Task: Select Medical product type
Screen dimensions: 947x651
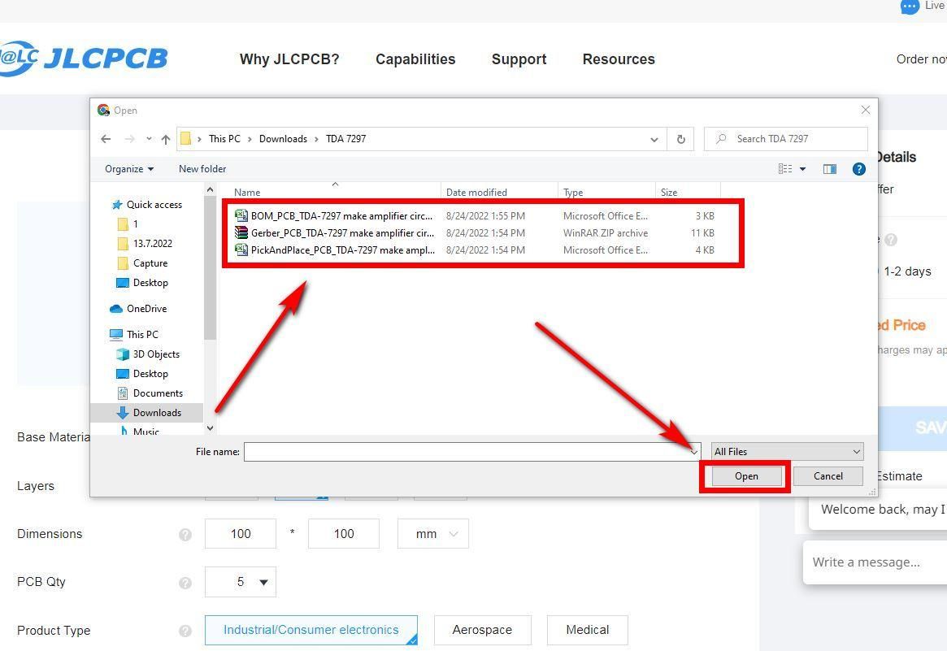Action: click(x=588, y=630)
